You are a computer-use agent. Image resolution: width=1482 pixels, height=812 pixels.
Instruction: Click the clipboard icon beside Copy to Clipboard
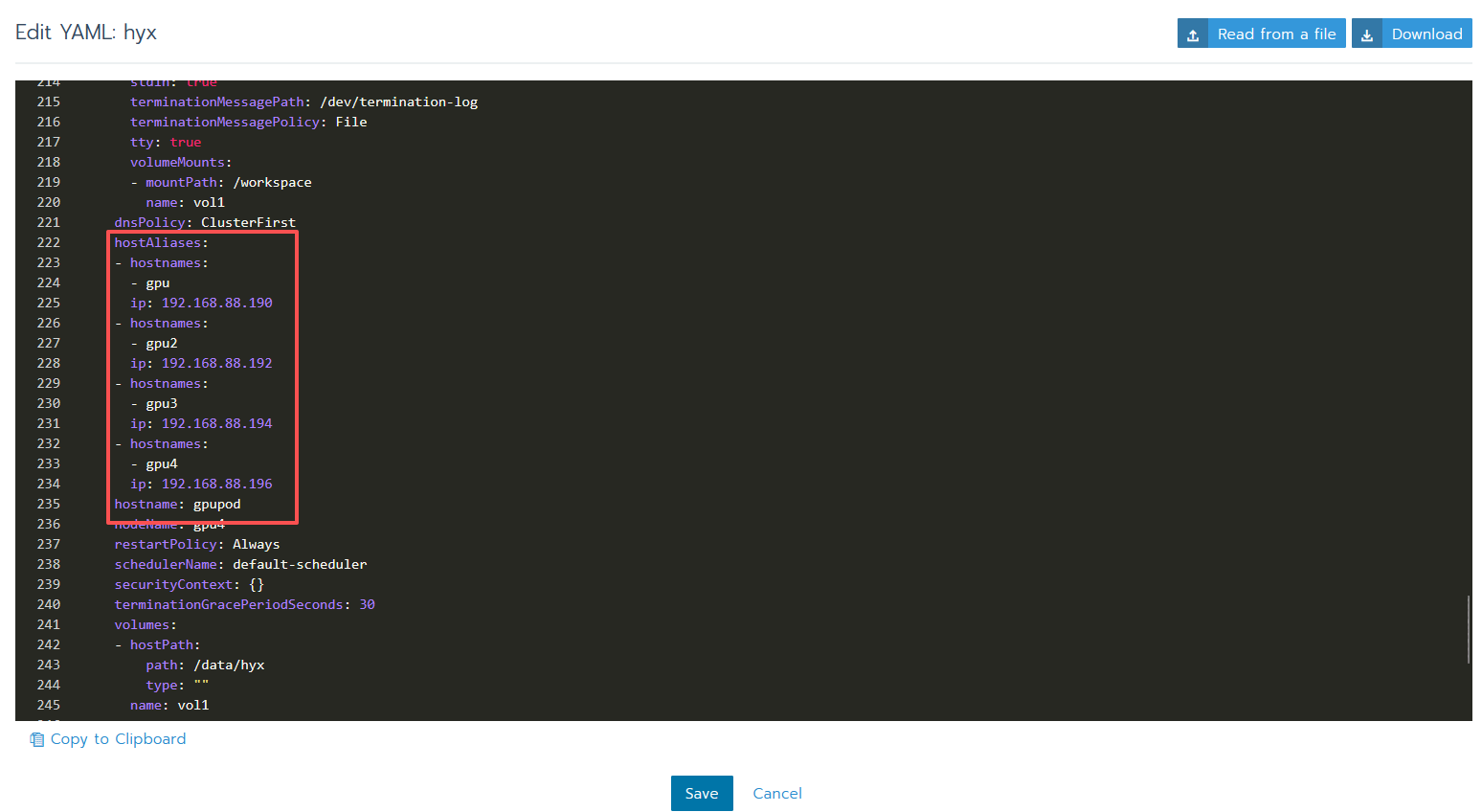coord(37,739)
